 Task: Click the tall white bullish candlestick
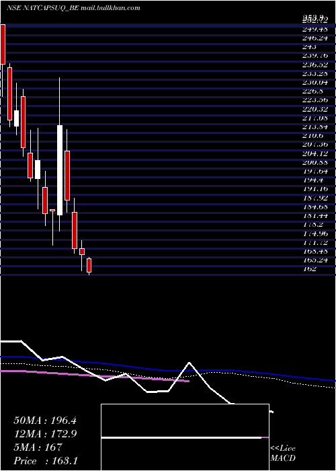point(60,170)
